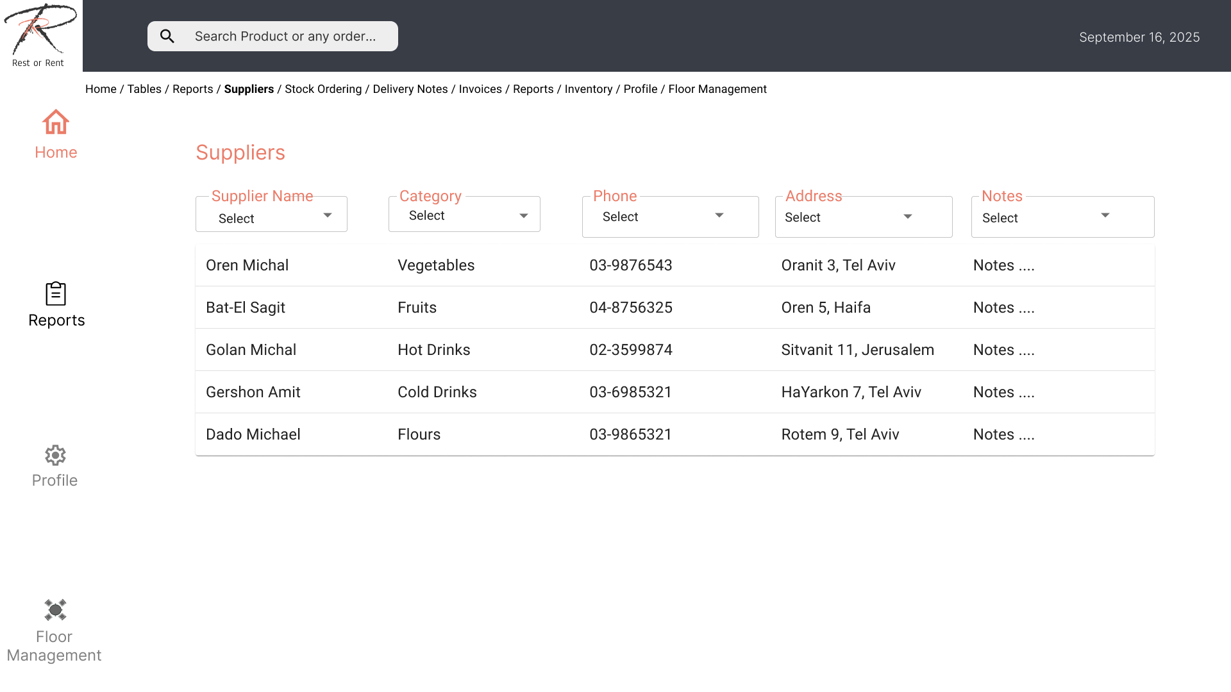Viewport: 1231px width, 692px height.
Task: Expand the Phone filter dropdown
Action: click(x=670, y=217)
